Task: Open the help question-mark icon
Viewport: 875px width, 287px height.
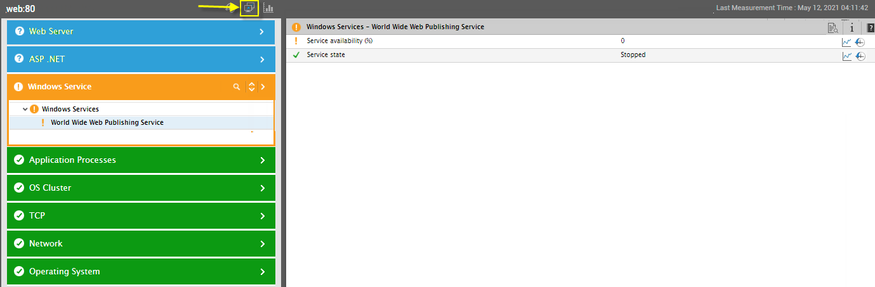Action: [871, 27]
